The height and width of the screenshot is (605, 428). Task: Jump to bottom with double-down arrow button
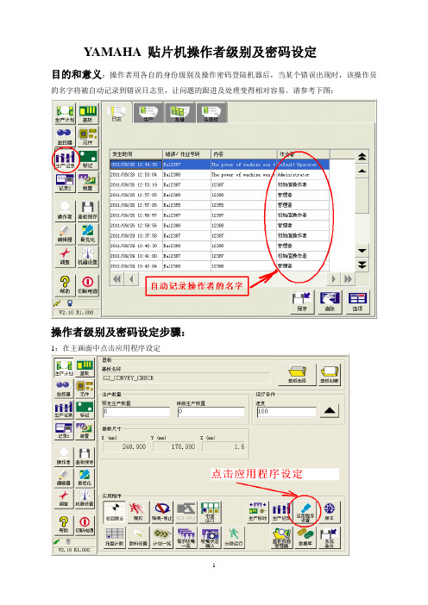(x=362, y=265)
